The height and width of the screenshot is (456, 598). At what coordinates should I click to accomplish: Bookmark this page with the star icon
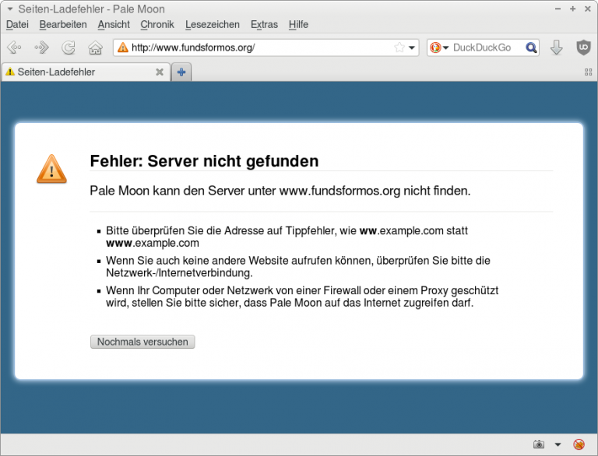pos(399,47)
